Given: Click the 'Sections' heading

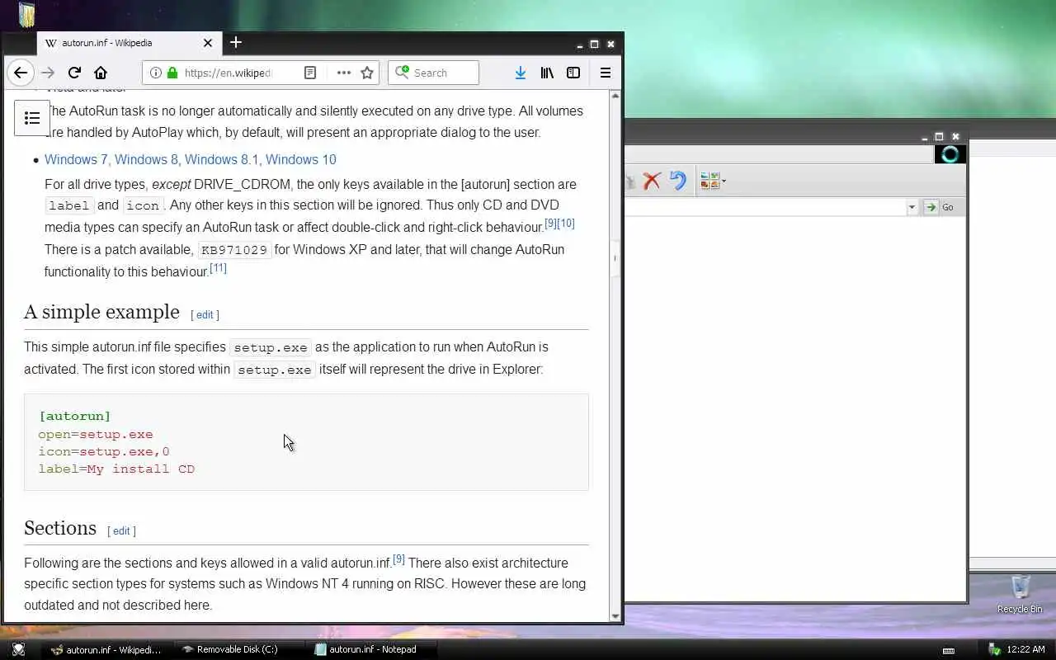Looking at the screenshot, I should [60, 528].
